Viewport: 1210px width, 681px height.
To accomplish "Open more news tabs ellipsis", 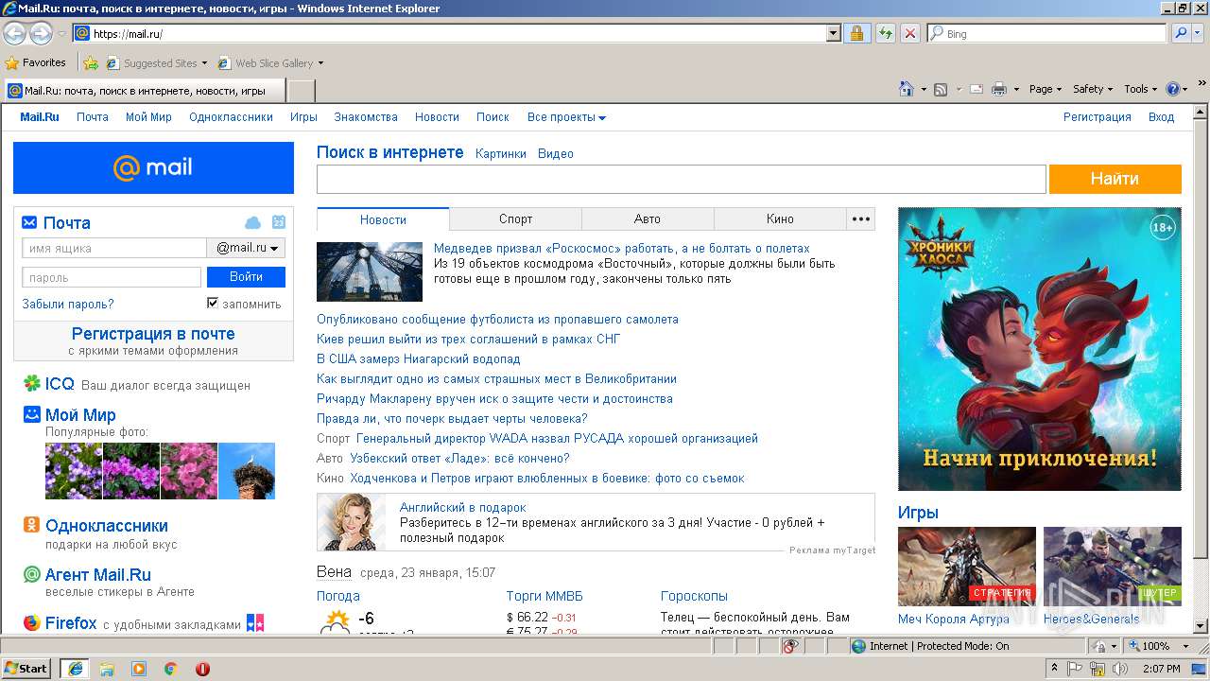I will point(860,219).
